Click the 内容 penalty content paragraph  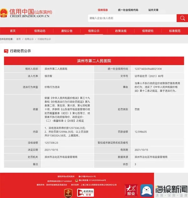(x=66, y=132)
